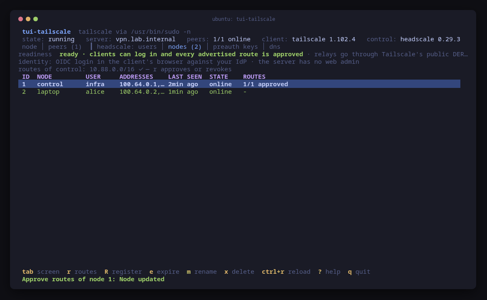Click the 'r routes' shortcut hint
The height and width of the screenshot is (300, 487).
[82, 272]
